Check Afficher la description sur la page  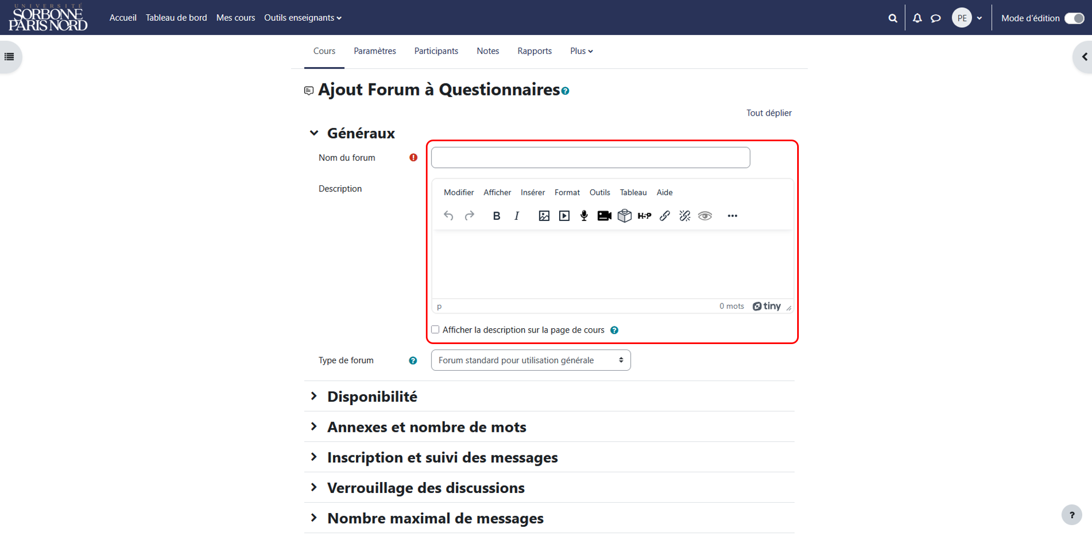point(435,329)
